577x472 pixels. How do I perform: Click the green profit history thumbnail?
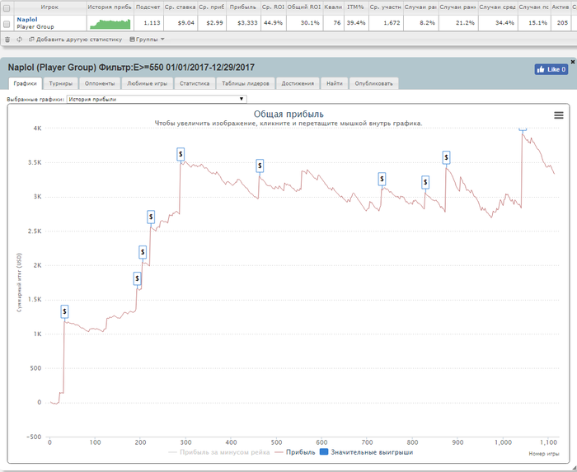tap(110, 24)
